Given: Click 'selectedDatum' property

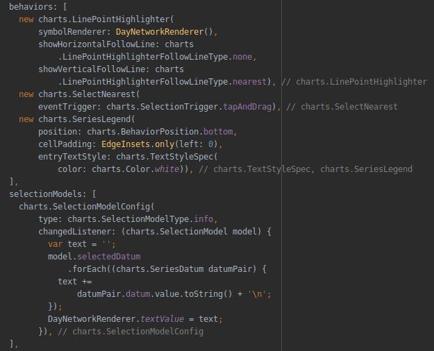Looking at the screenshot, I should pyautogui.click(x=108, y=257).
